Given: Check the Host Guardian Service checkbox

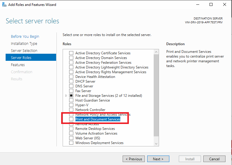Looking at the screenshot, I should point(71,100).
